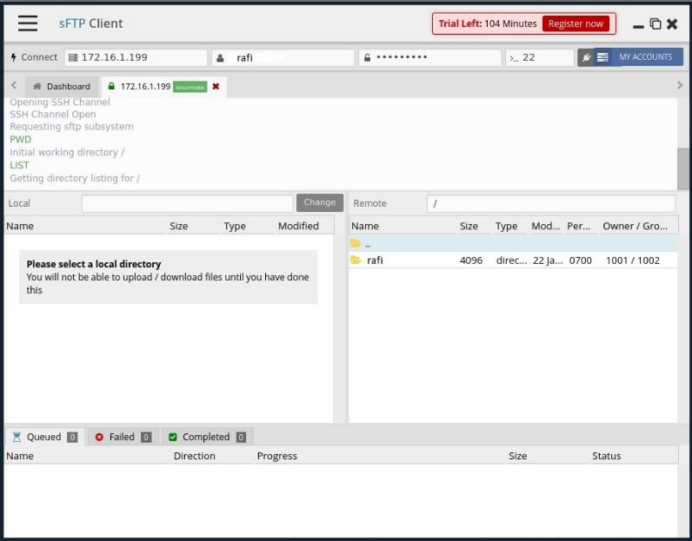
Task: Click the Connect lightning button
Action: (34, 57)
